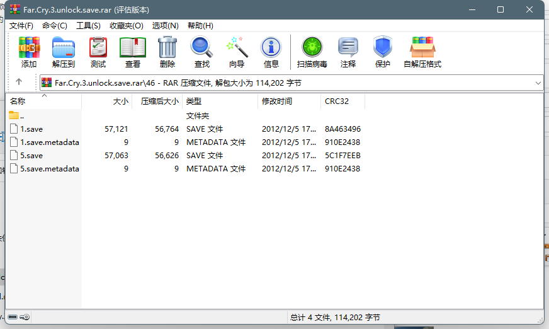Select the 5.save file name
The image size is (549, 329).
point(31,155)
